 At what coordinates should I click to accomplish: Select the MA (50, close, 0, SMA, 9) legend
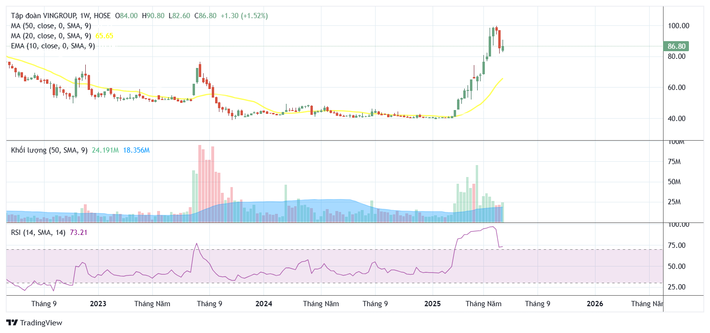click(51, 26)
